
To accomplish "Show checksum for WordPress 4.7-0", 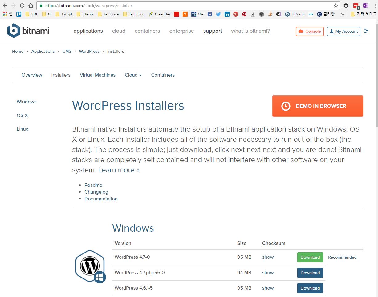I will [268, 257].
